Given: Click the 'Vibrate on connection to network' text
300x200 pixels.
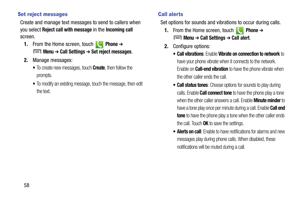Looking at the screenshot, I should pyautogui.click(x=249, y=54).
